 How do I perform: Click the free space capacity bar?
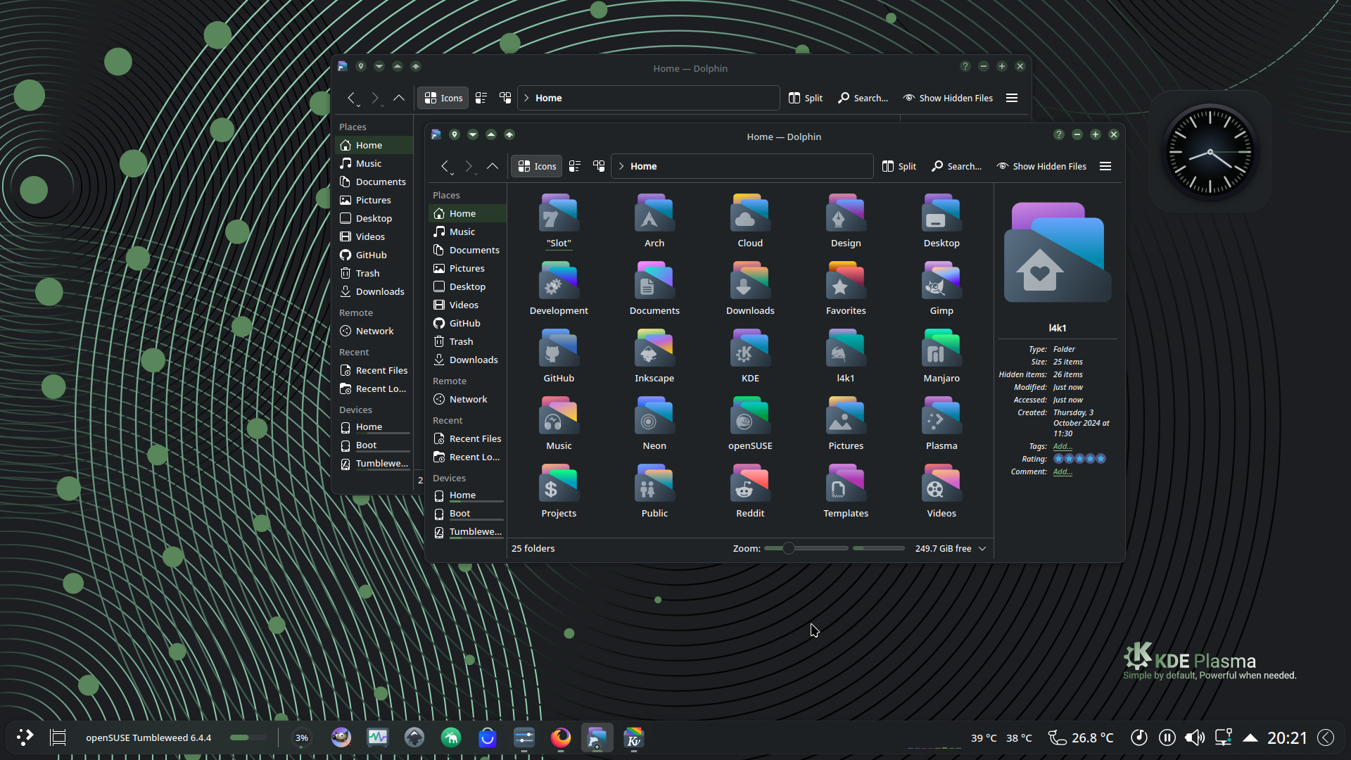[x=878, y=548]
